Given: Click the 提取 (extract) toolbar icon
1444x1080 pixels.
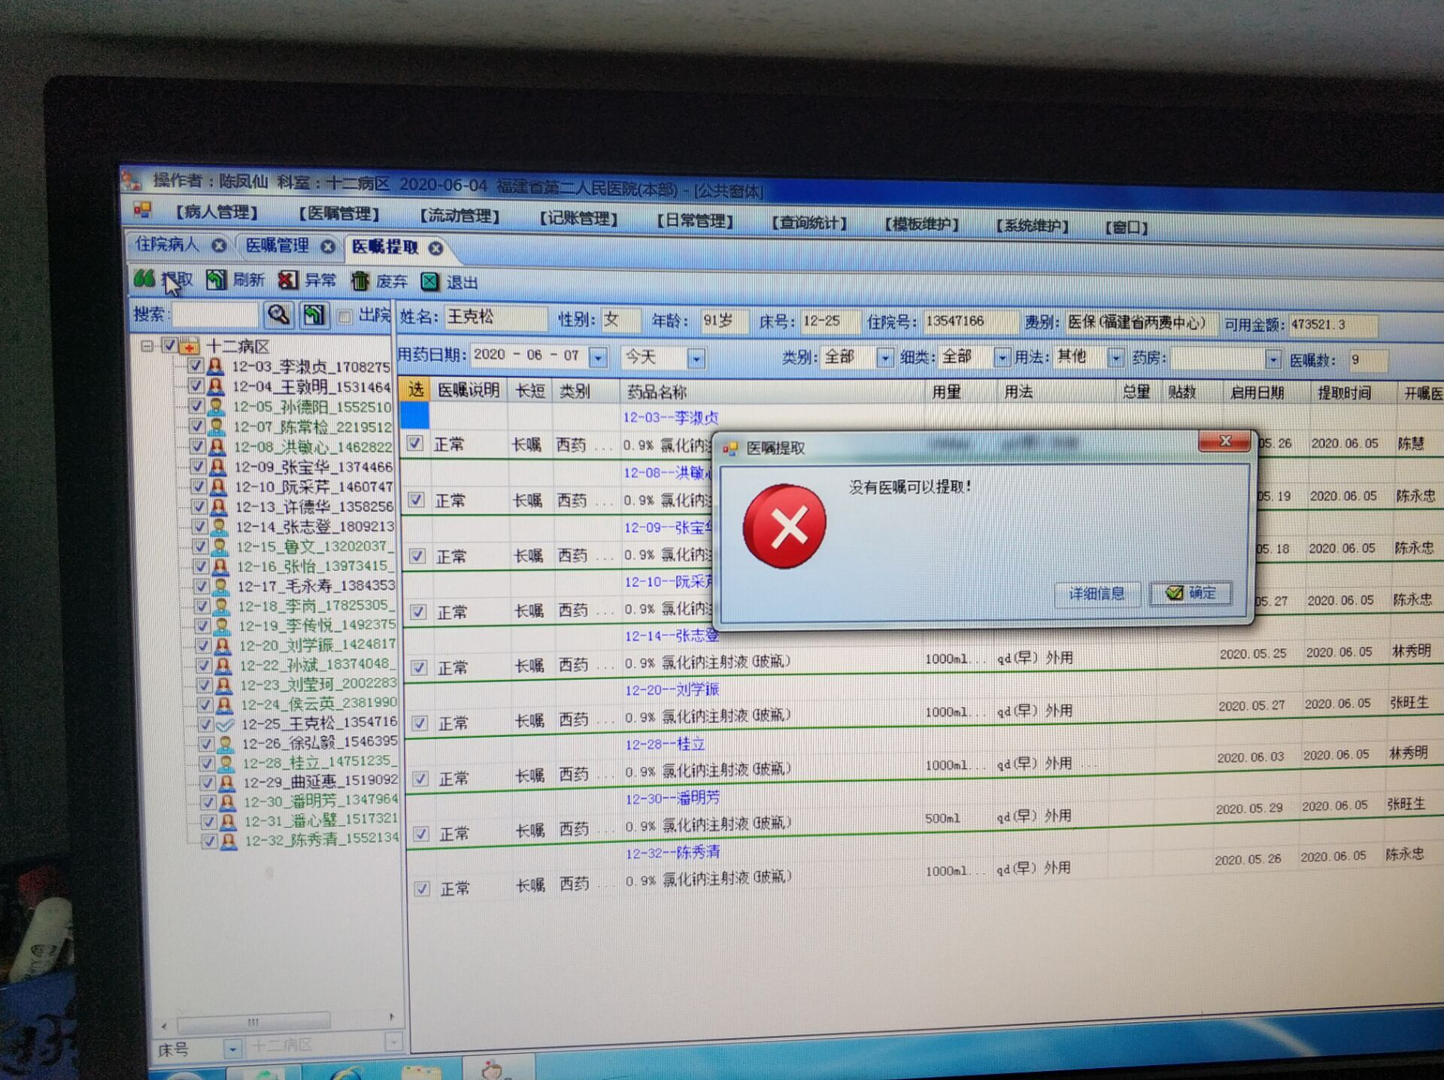Looking at the screenshot, I should 144,279.
